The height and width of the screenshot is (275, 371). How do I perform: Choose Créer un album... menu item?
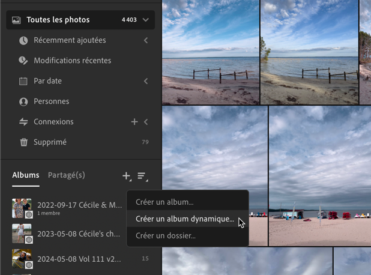[188, 202]
